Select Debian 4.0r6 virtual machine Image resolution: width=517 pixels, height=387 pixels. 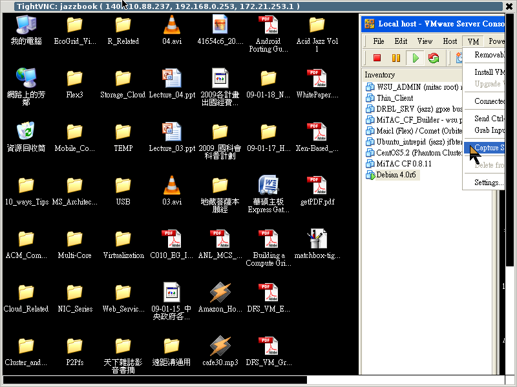coord(392,175)
